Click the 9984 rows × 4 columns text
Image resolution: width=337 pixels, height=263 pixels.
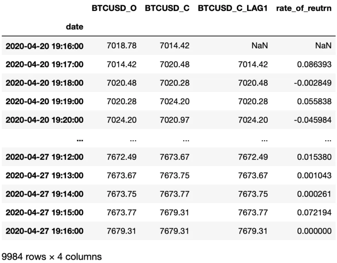pos(51,256)
